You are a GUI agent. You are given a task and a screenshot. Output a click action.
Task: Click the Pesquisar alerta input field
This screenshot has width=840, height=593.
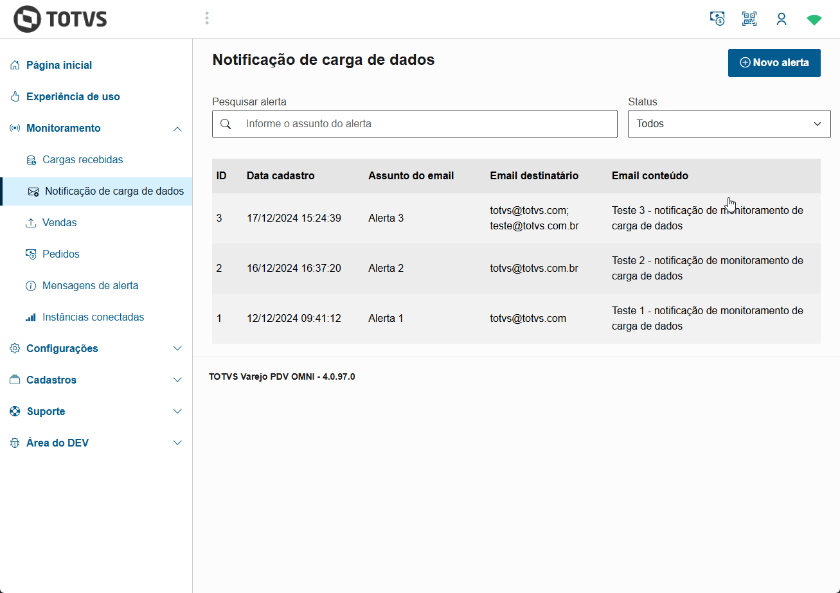415,123
